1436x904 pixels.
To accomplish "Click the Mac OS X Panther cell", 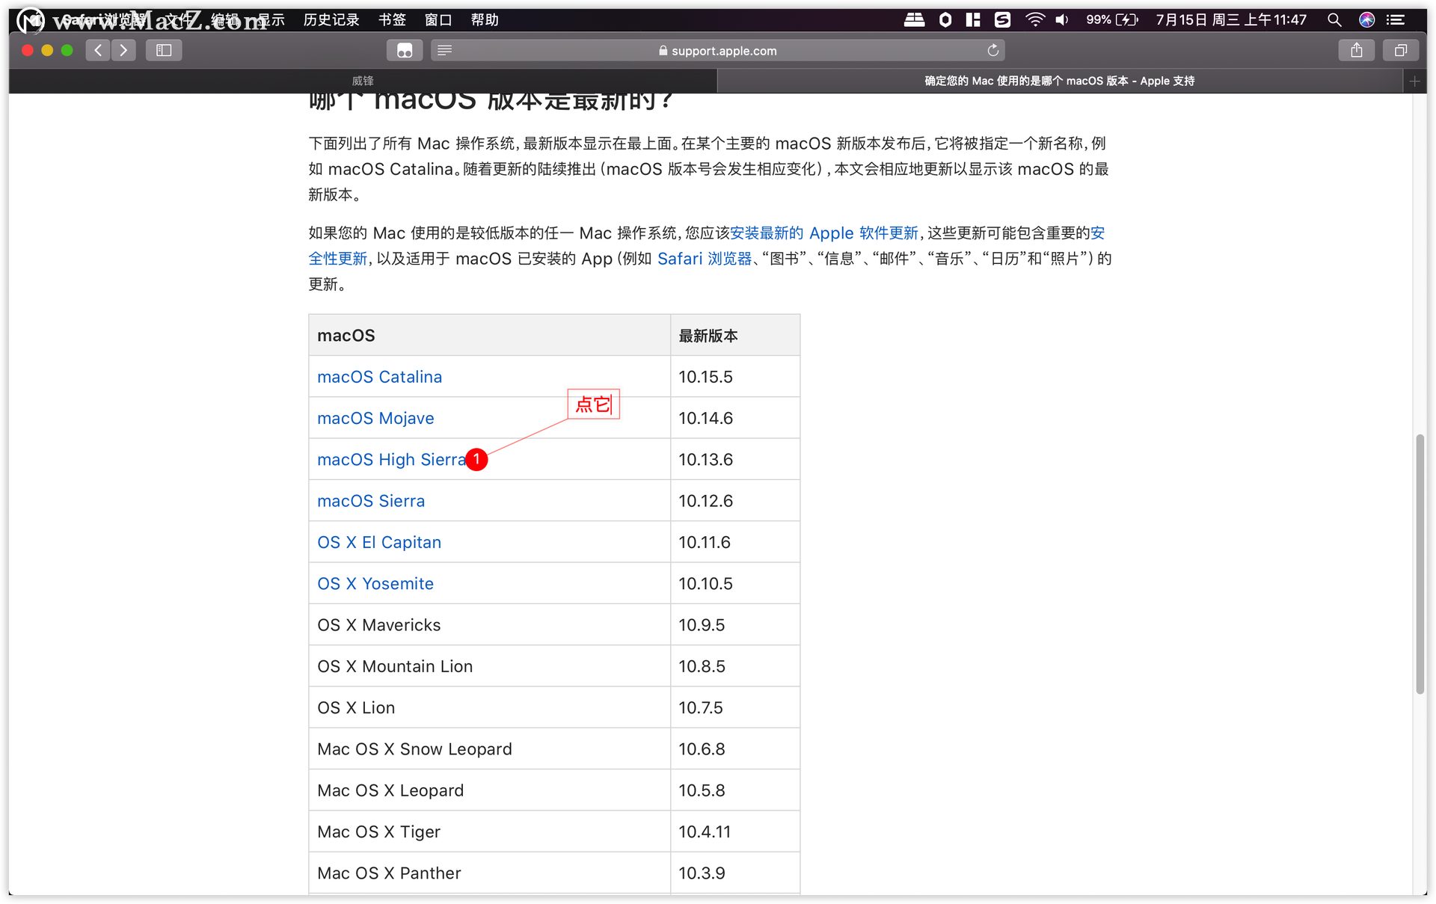I will [489, 873].
